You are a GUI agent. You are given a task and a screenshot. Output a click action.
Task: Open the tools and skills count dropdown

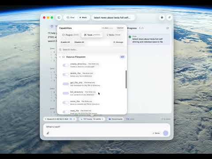[92, 119]
